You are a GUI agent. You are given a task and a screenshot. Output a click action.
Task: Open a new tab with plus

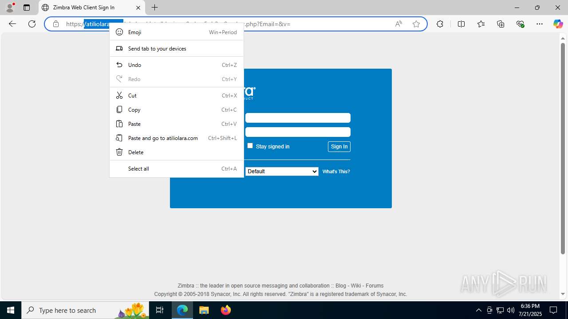(x=154, y=8)
